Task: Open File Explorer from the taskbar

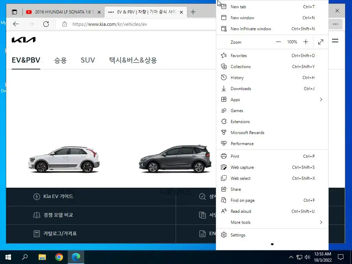Action: (42, 257)
